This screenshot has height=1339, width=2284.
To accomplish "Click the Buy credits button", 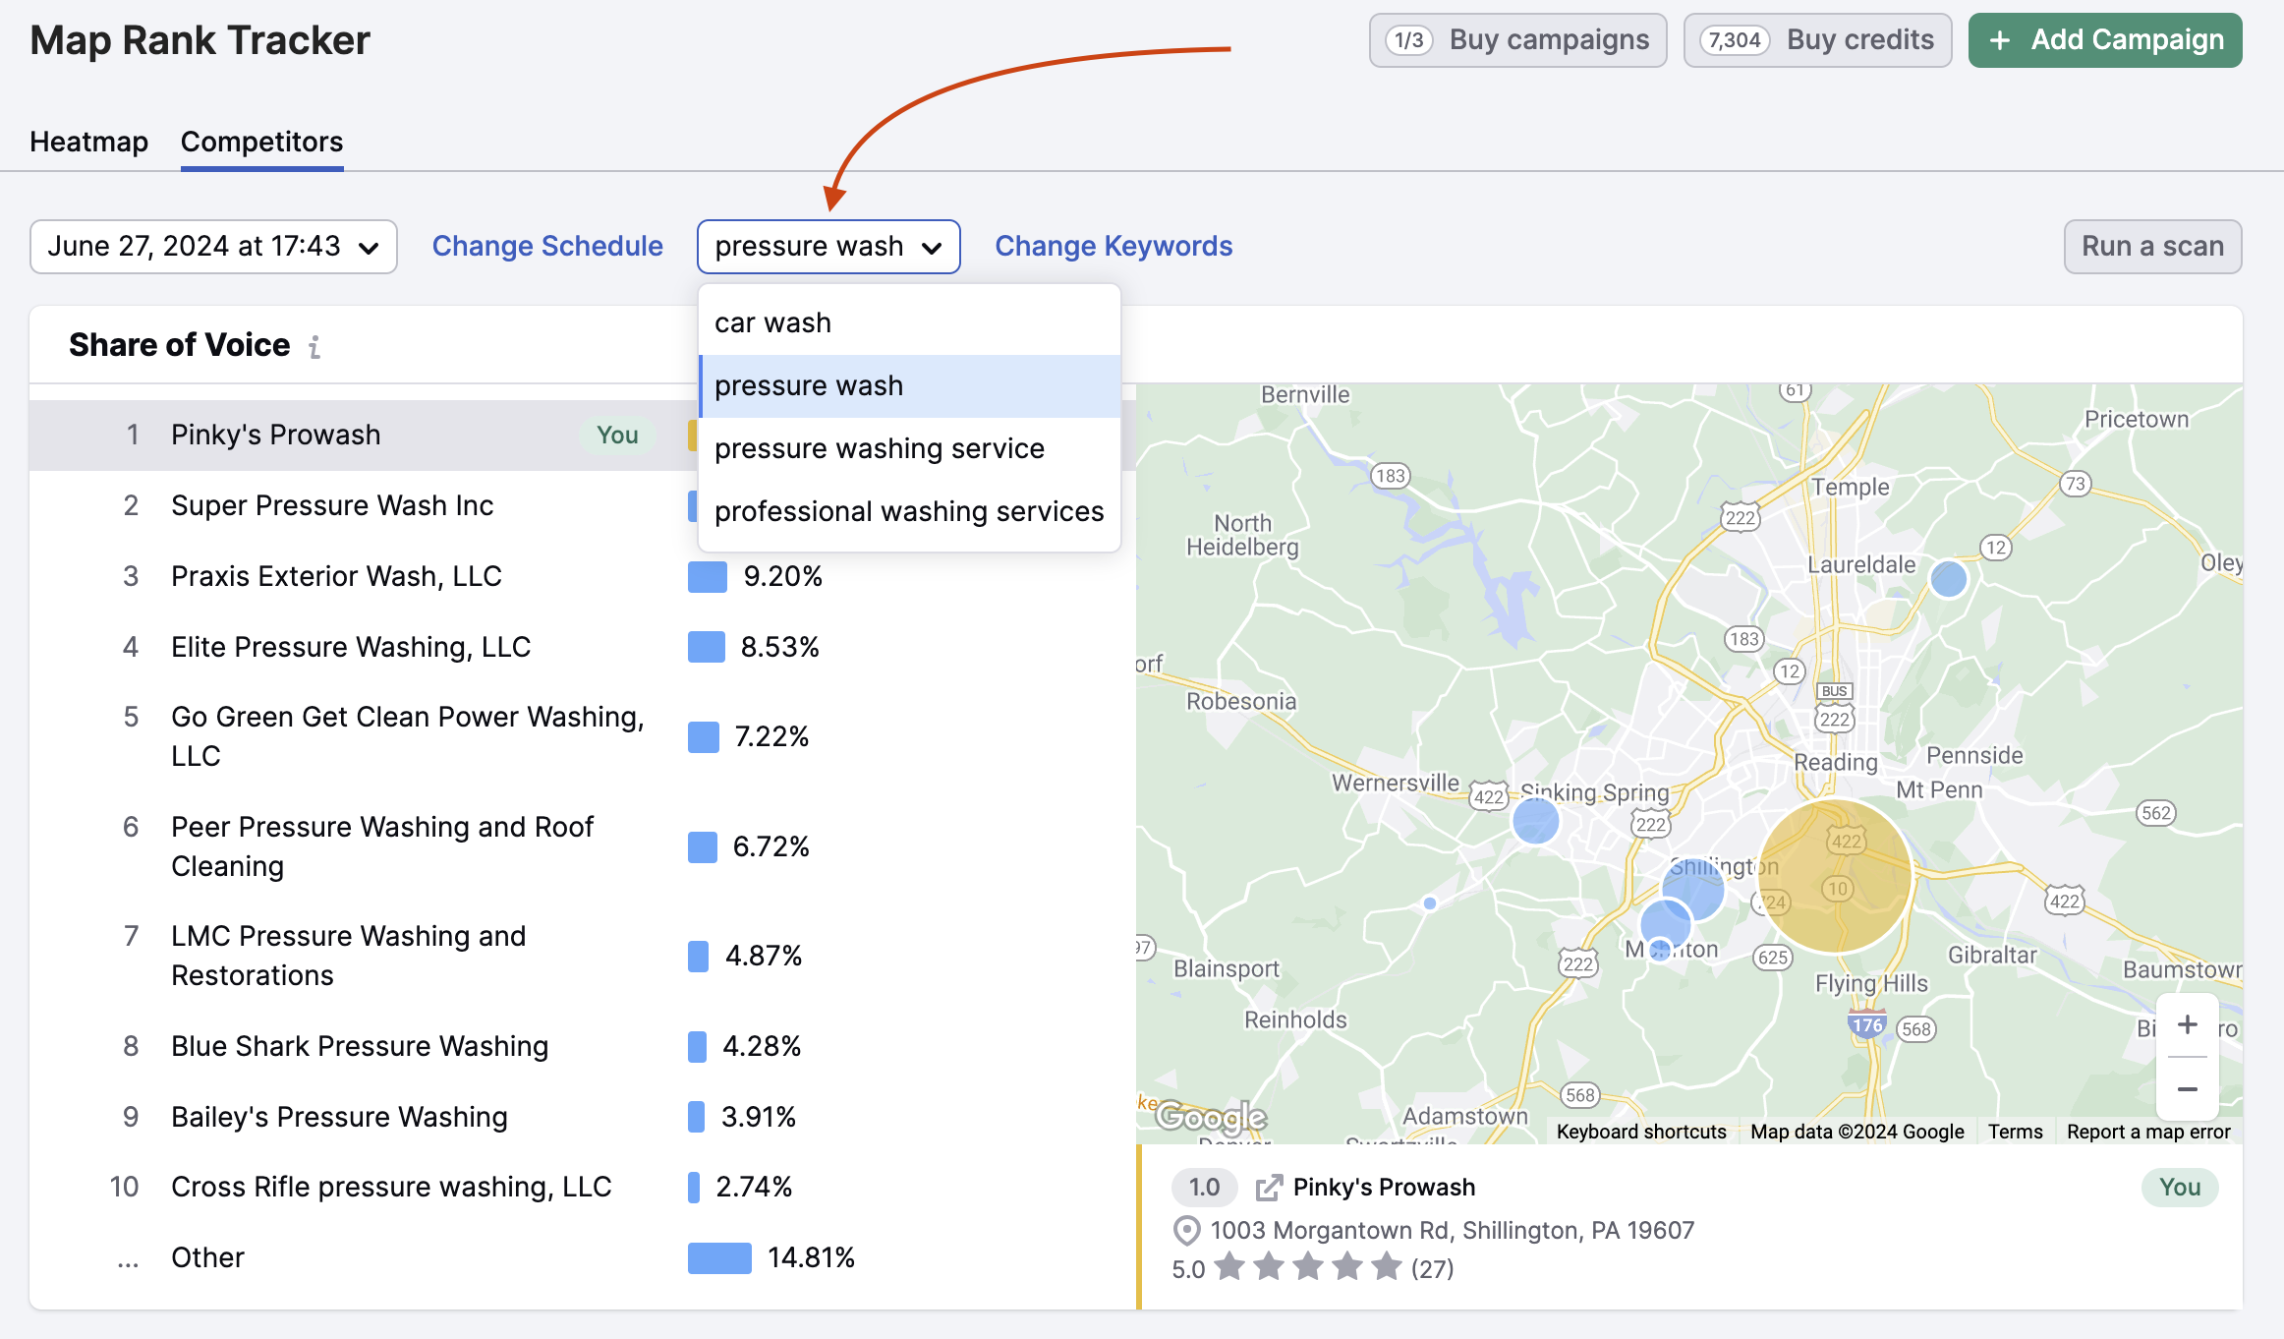I will 1817,40.
